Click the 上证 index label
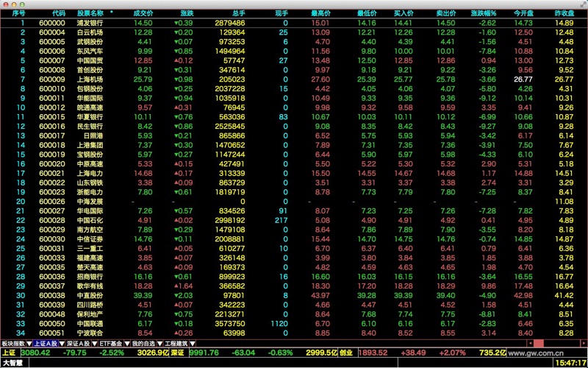 pyautogui.click(x=10, y=353)
